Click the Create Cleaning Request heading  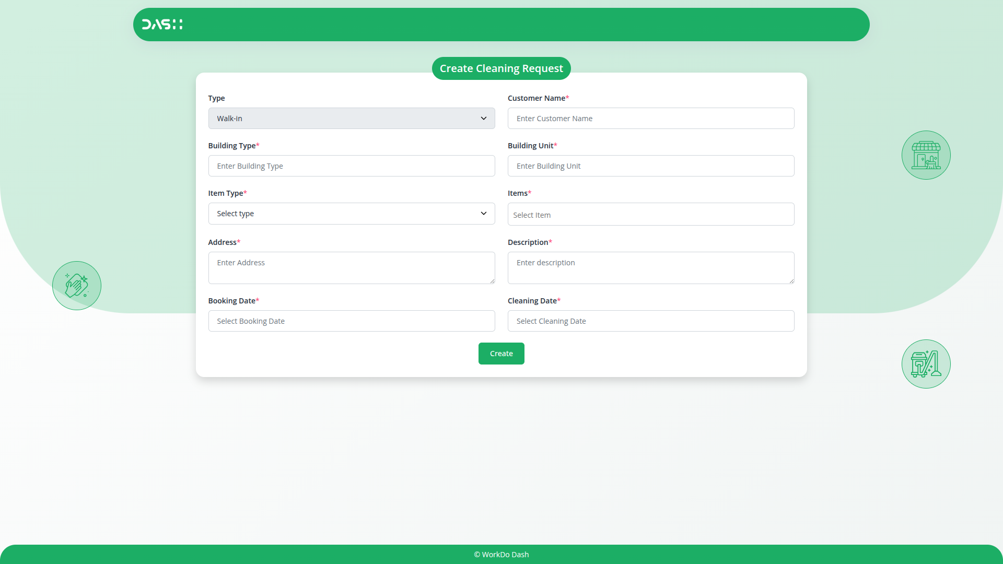[501, 68]
